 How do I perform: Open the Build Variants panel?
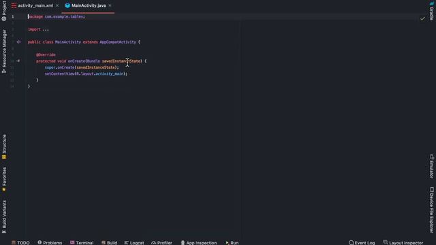click(4, 216)
